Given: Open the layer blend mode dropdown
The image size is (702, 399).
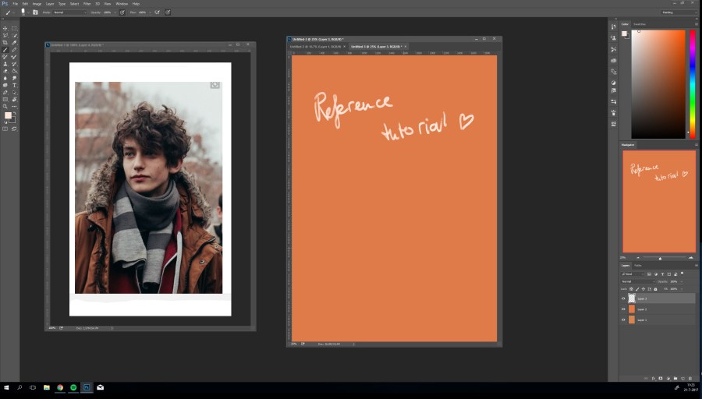Looking at the screenshot, I should pyautogui.click(x=637, y=281).
